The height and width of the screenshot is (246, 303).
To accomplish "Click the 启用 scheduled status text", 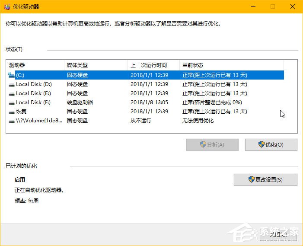I will coord(20,180).
